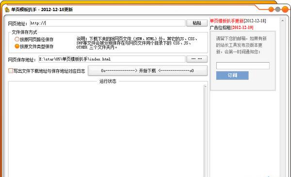Viewport: 291px width, 177px height.
Task: Click the 订阅 subscribe button
Action: pyautogui.click(x=232, y=75)
